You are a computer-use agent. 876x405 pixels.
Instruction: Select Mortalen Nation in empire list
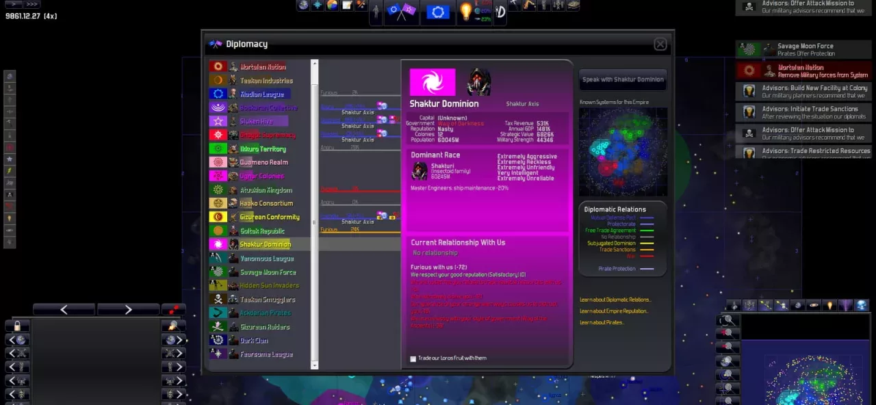point(259,66)
